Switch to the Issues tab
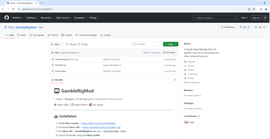270x139 pixels. point(22,35)
